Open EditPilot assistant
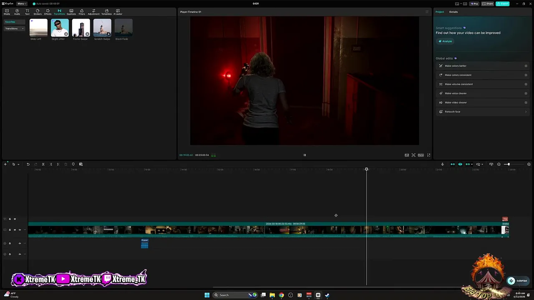The image size is (534, 300). [518, 281]
